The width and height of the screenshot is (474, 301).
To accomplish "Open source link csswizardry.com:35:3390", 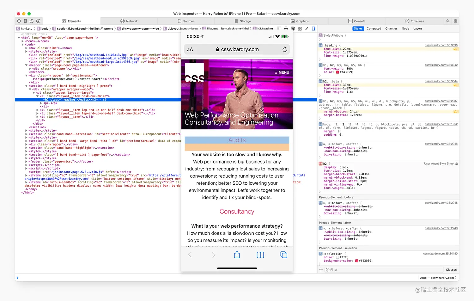I will click(441, 45).
